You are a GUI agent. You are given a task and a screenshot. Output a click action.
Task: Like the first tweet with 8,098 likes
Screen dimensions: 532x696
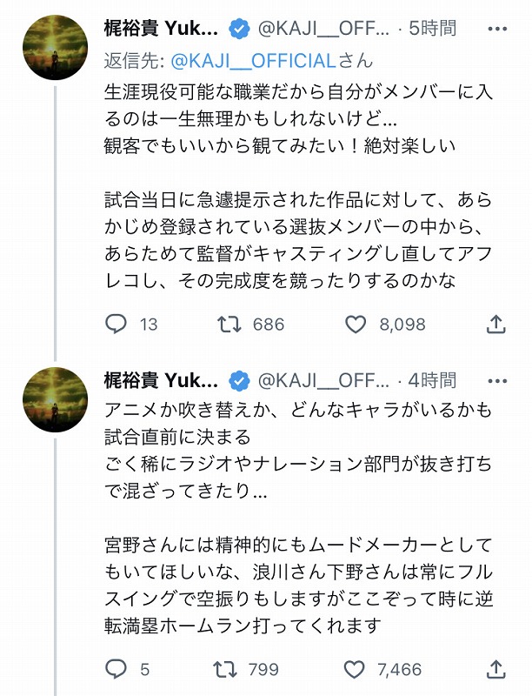[x=356, y=325]
